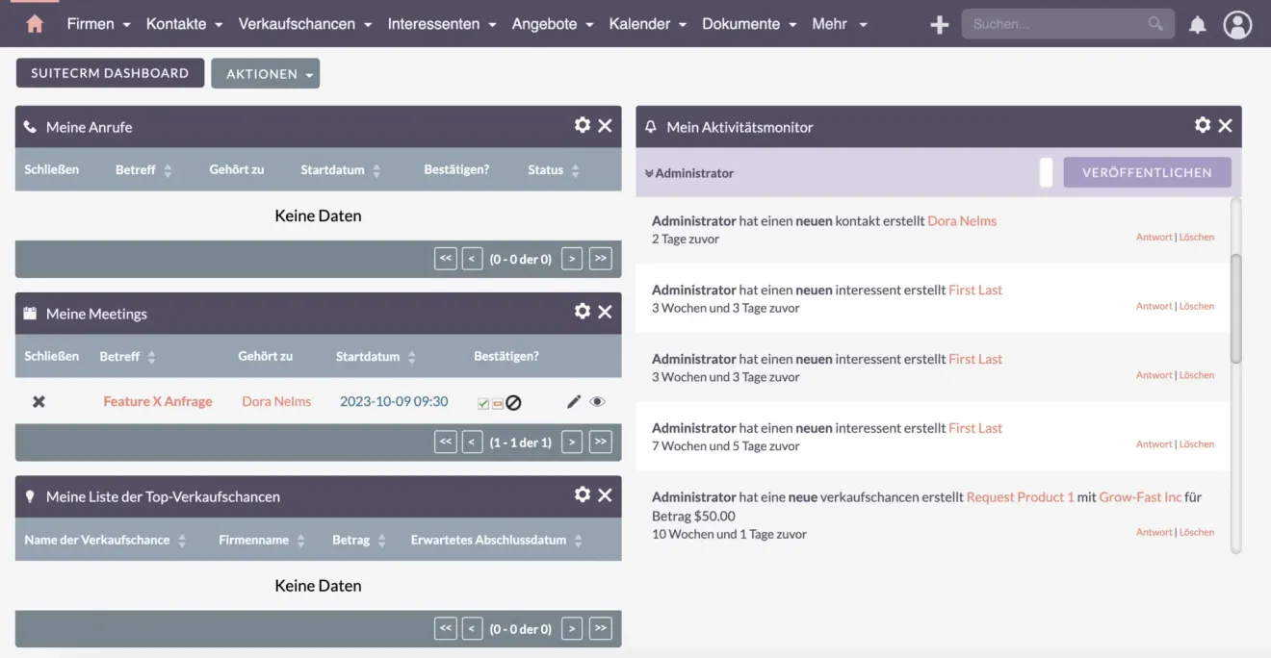Accept the meeting with the green check
Image resolution: width=1271 pixels, height=658 pixels.
click(x=482, y=401)
